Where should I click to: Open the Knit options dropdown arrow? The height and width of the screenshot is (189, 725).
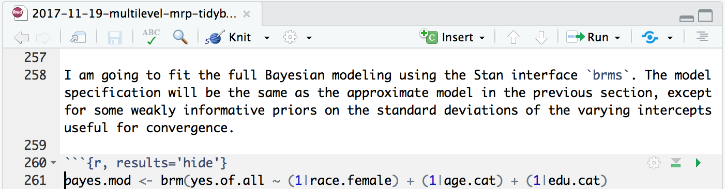(x=267, y=38)
